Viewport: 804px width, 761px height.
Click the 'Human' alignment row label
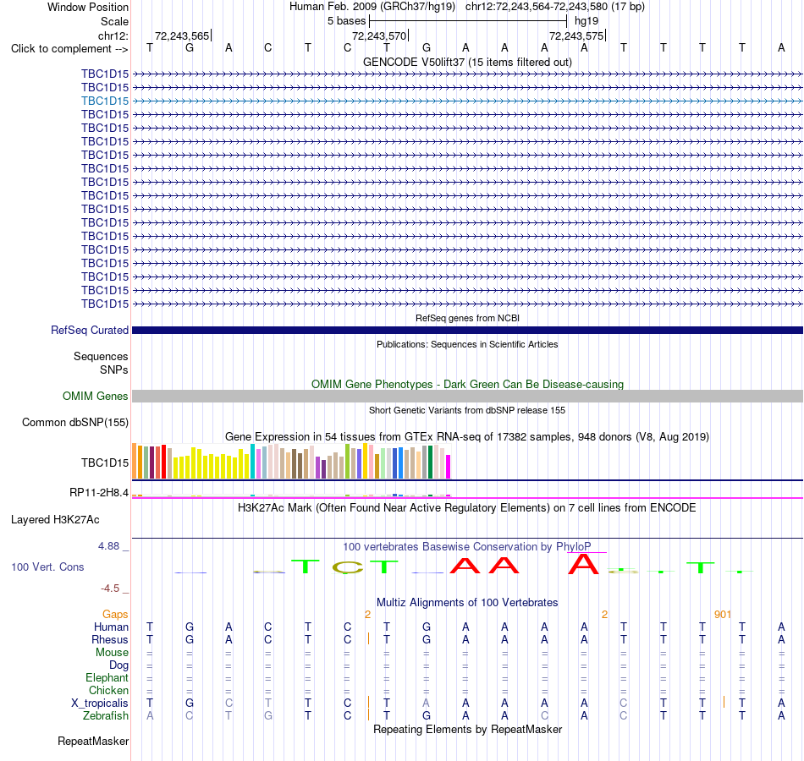coord(111,627)
